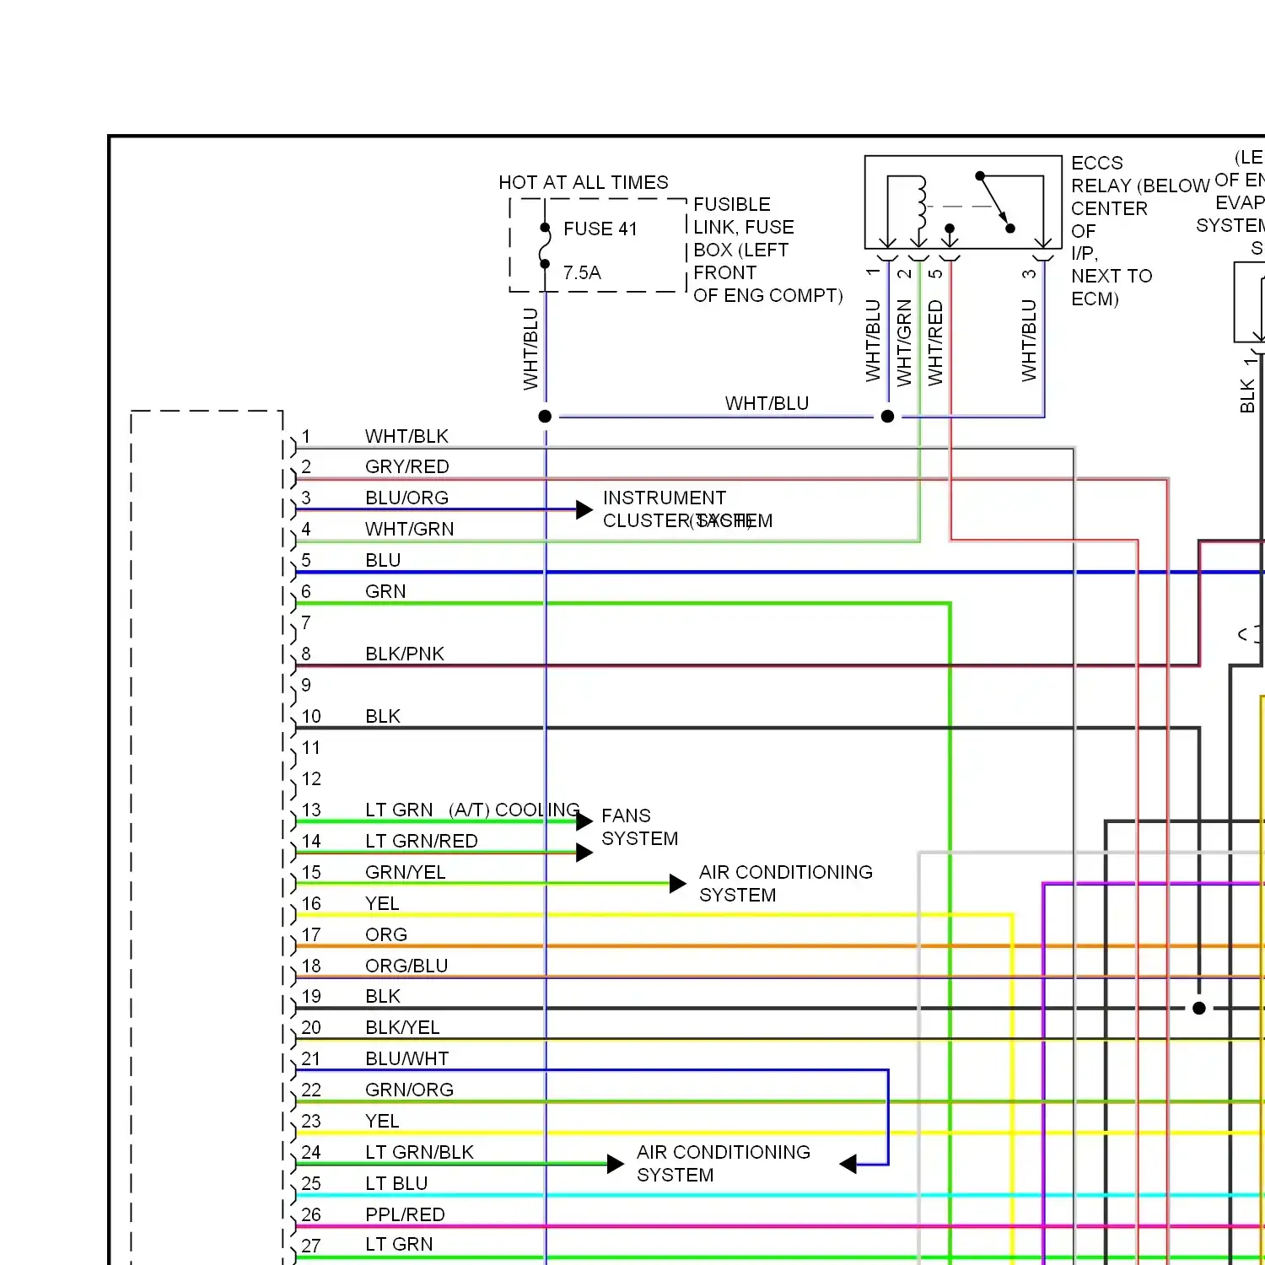Click vertical WHT/BLU label under fuse
The height and width of the screenshot is (1265, 1265).
point(530,349)
